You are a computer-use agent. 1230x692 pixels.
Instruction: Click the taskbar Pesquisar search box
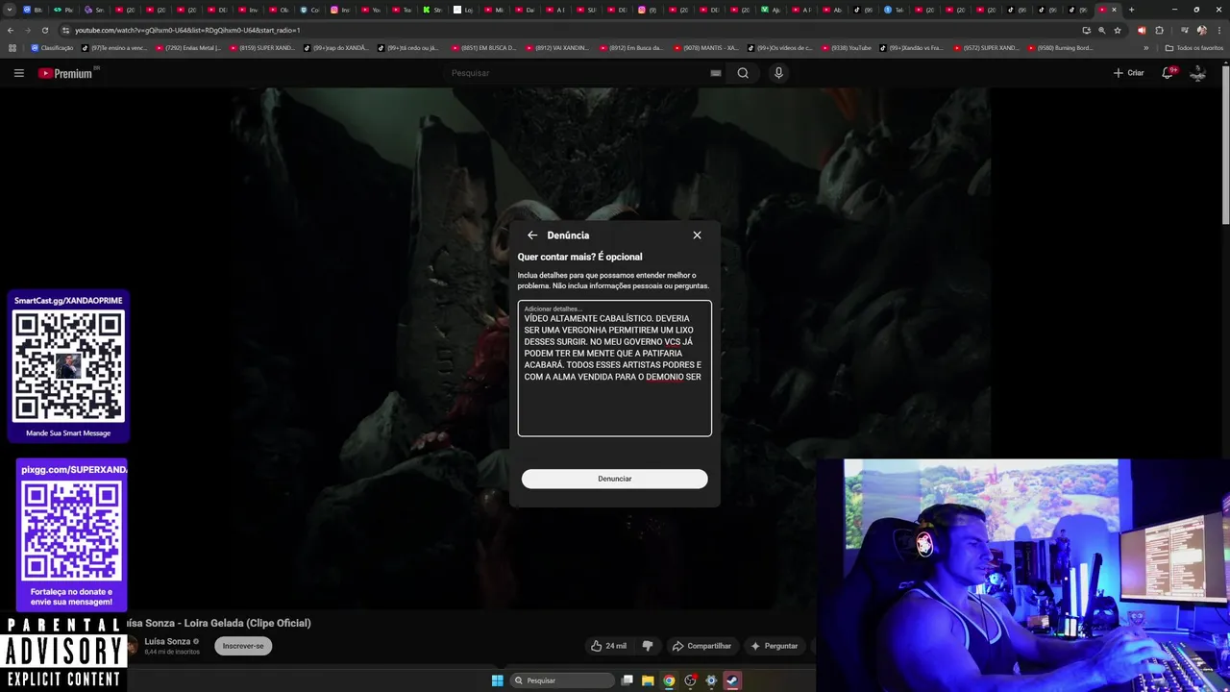[562, 680]
